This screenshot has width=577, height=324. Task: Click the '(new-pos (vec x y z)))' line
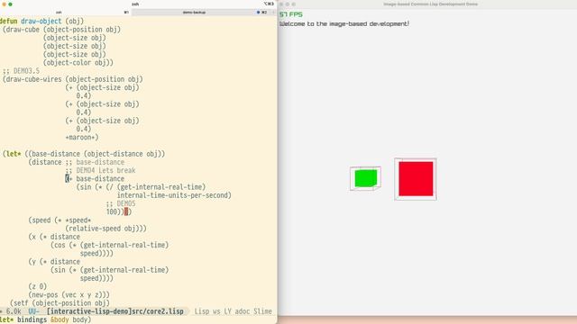pos(69,294)
